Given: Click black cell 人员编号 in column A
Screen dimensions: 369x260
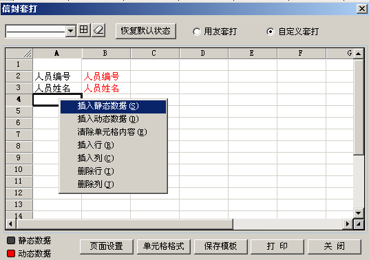Looking at the screenshot, I should coord(57,76).
